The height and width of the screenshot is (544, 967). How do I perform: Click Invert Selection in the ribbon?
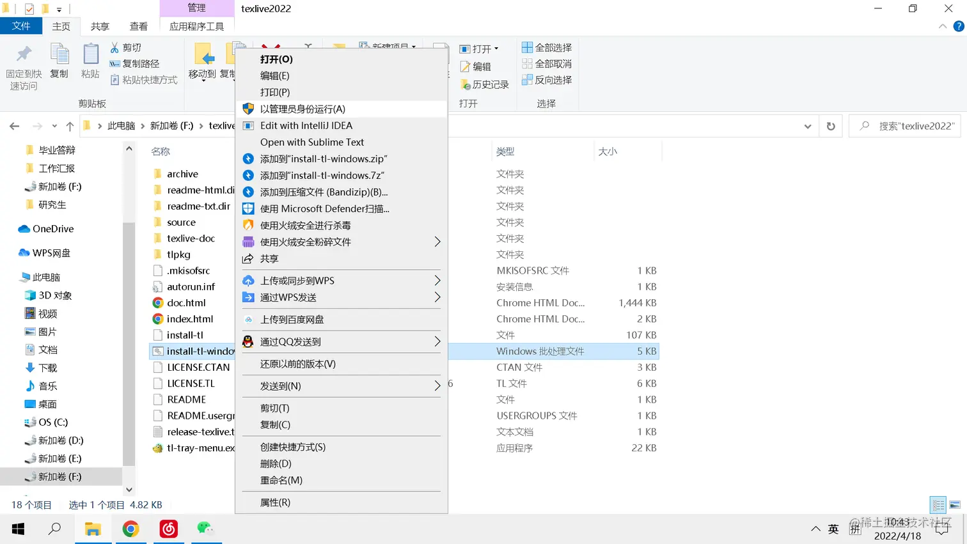click(x=547, y=80)
